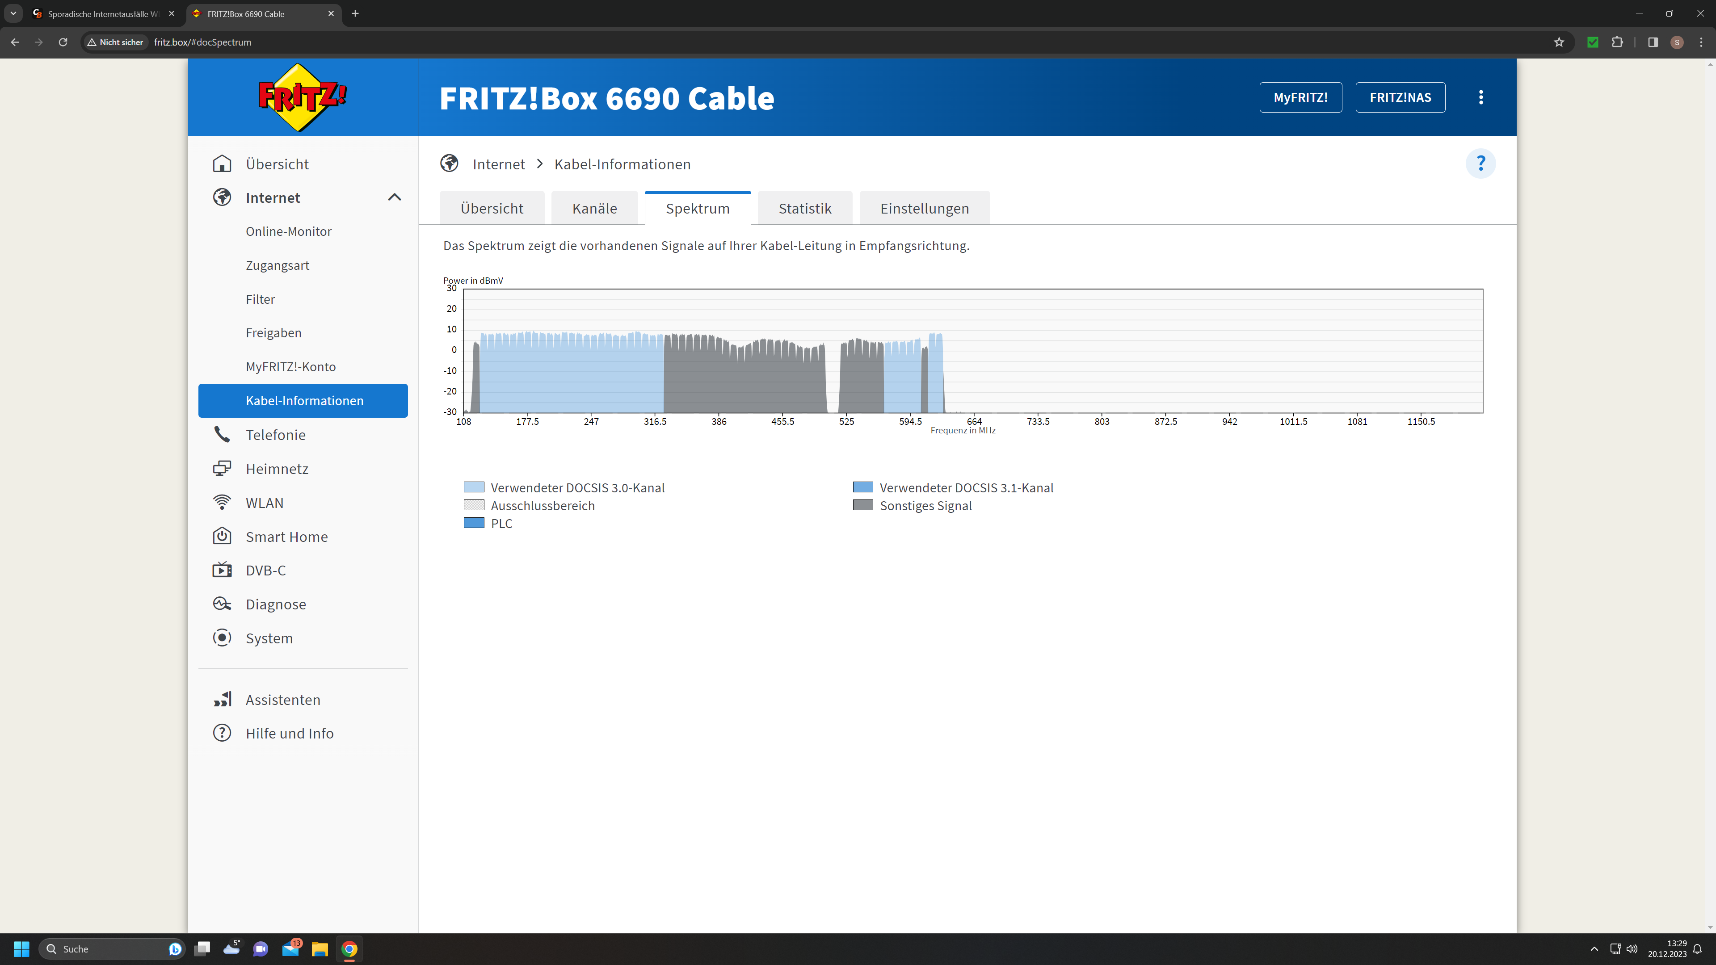This screenshot has width=1716, height=965.
Task: Open the three-dot menu in FRITZ!Box header
Action: [x=1480, y=97]
